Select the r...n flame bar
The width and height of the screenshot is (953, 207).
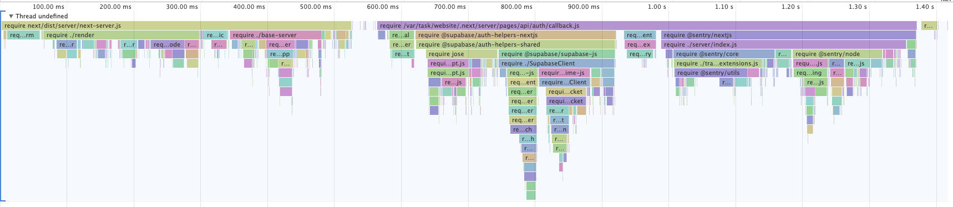[x=560, y=129]
